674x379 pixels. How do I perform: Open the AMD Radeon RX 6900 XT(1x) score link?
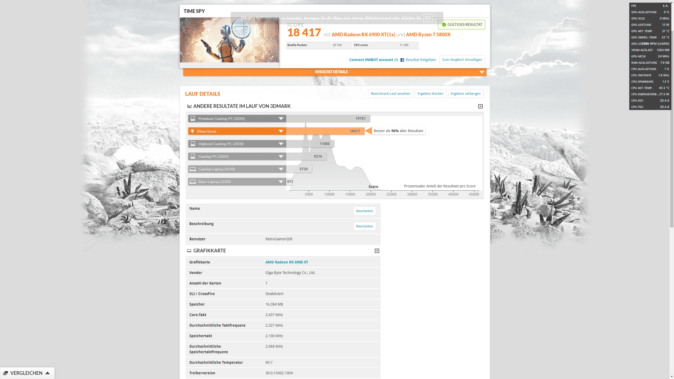[363, 35]
